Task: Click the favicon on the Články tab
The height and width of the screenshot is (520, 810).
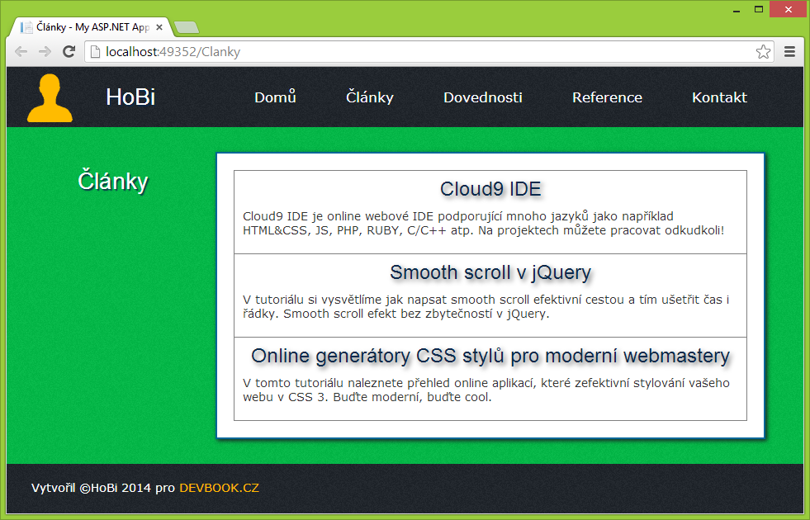Action: coord(26,26)
